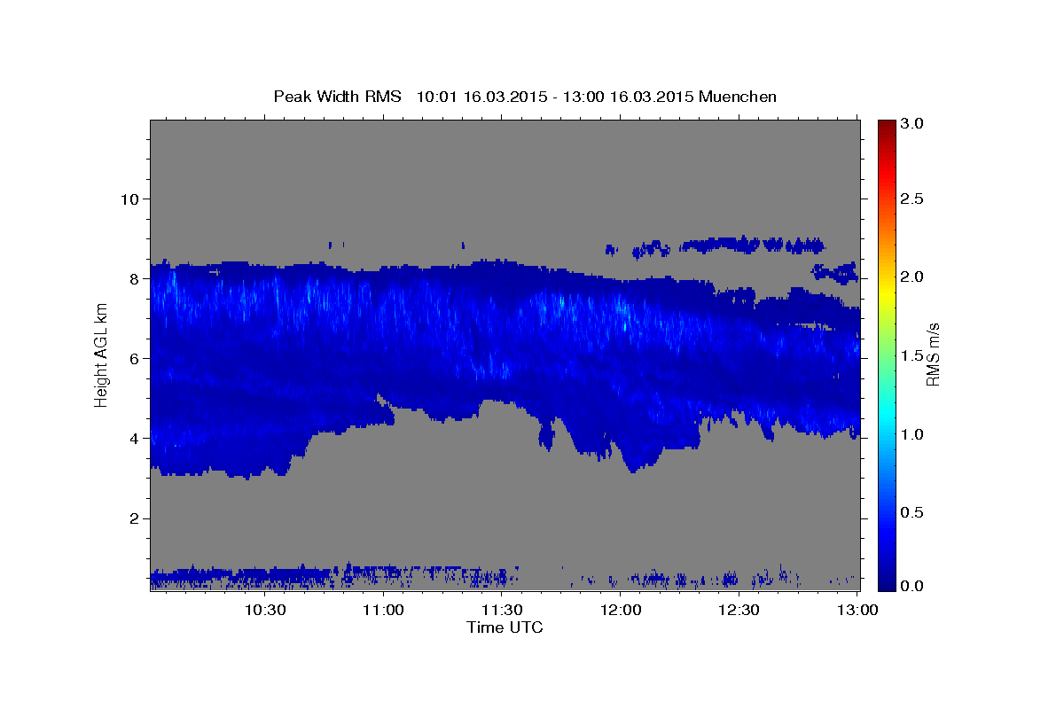Click the 12:00 time tick label
1064x709 pixels.
pyautogui.click(x=621, y=610)
